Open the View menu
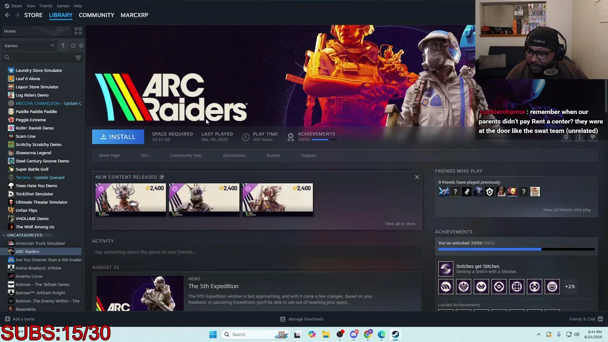 (31, 6)
